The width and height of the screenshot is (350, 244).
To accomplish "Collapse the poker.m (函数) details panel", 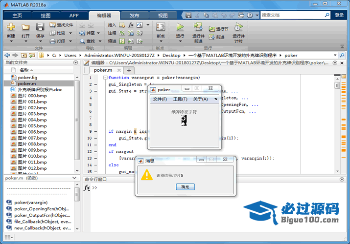I will click(74, 178).
